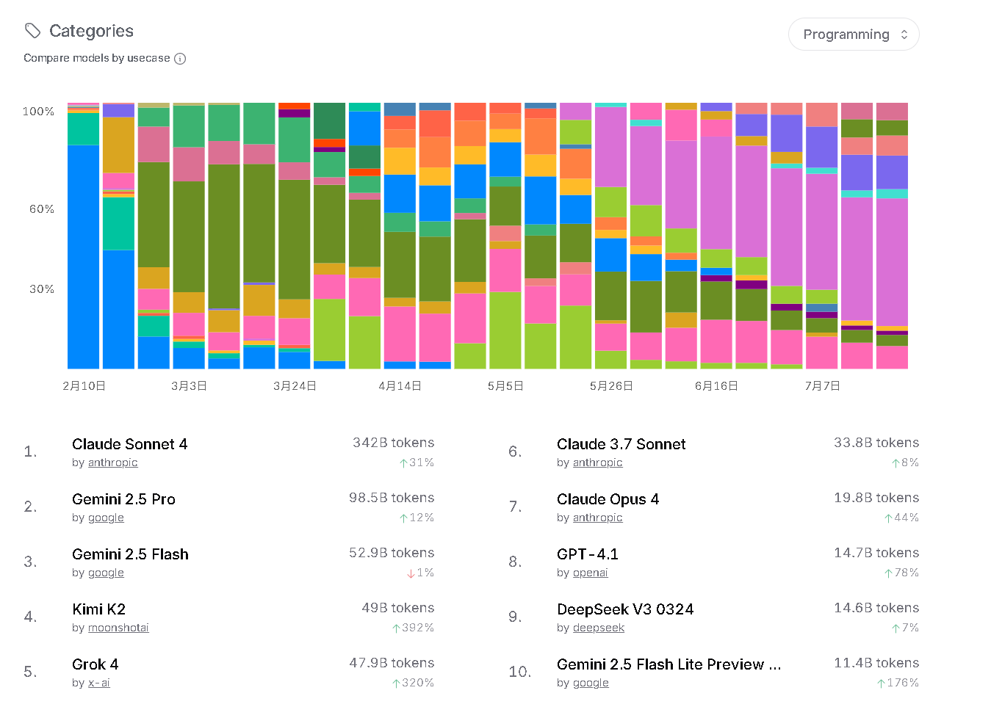Open Grok 4 model link
Screen dimensions: 991x718
click(95, 664)
